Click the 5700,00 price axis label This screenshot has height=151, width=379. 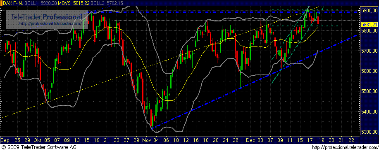click(369, 51)
